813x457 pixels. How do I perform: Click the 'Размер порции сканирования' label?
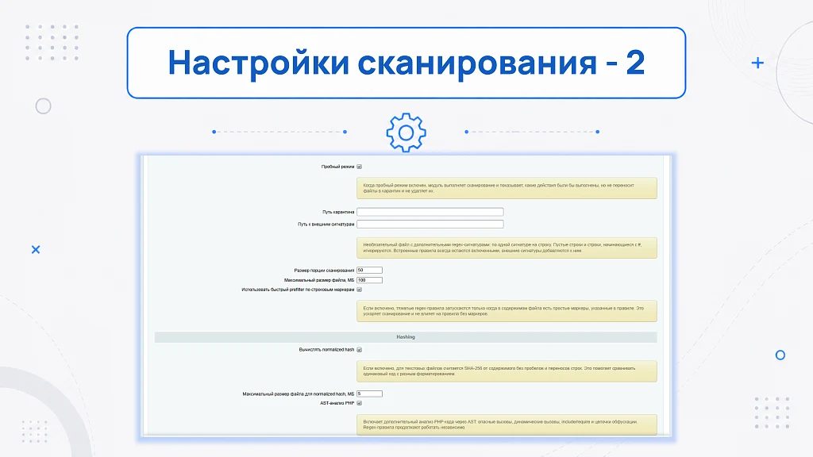[x=324, y=271]
